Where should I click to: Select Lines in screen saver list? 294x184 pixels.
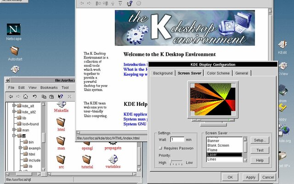[225, 159]
